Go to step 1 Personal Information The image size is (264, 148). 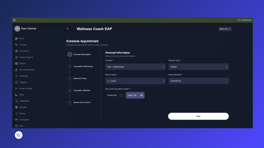[x=79, y=54]
